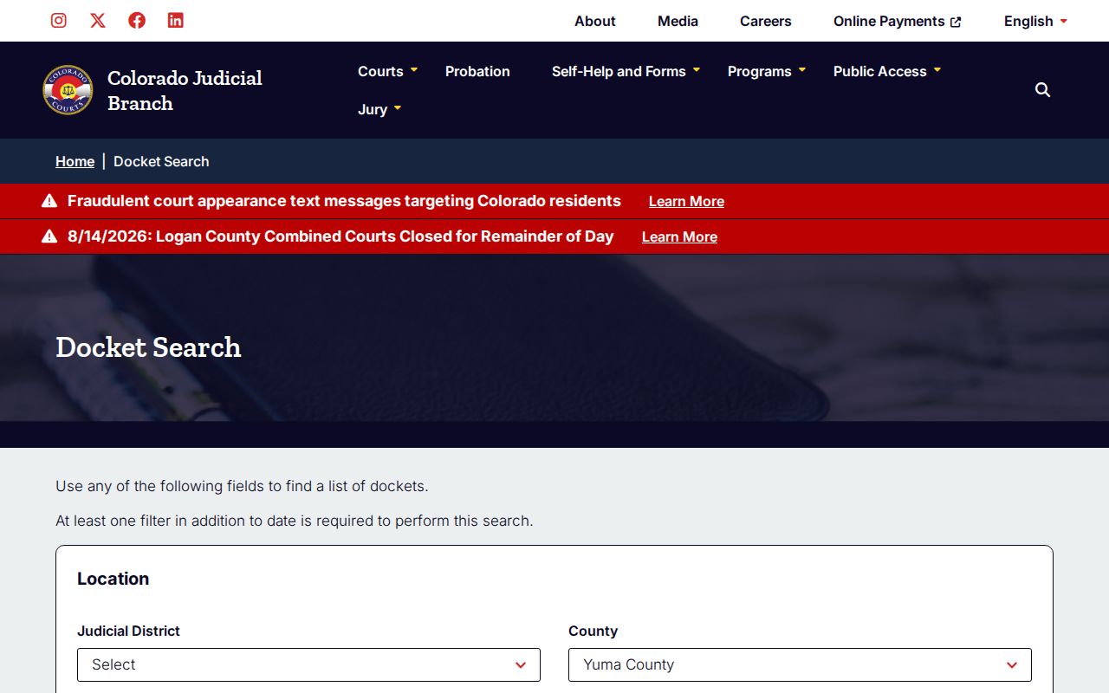Click Learn More on Logan County closure alert
This screenshot has width=1109, height=693.
coord(679,236)
